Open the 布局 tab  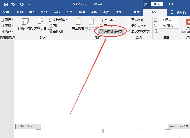coord(57,12)
